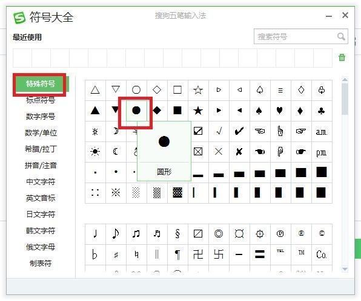Choose the white right pointing hand ☞

point(301,131)
